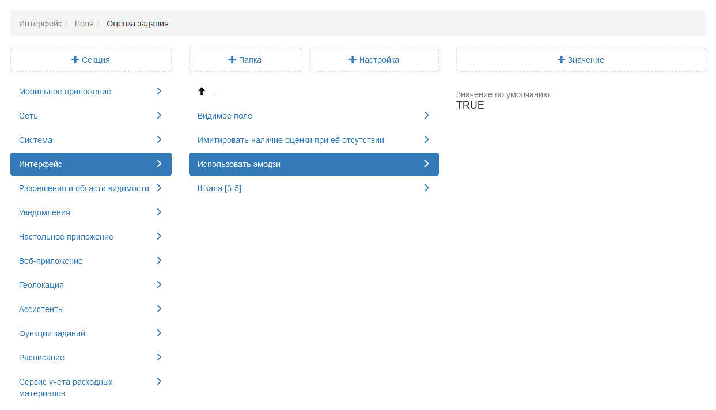Click plus icon next to Настройка
Viewport: 716px width, 410px height.
tap(353, 60)
